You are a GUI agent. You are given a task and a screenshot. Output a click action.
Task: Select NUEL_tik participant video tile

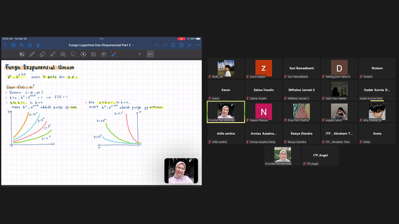click(226, 68)
